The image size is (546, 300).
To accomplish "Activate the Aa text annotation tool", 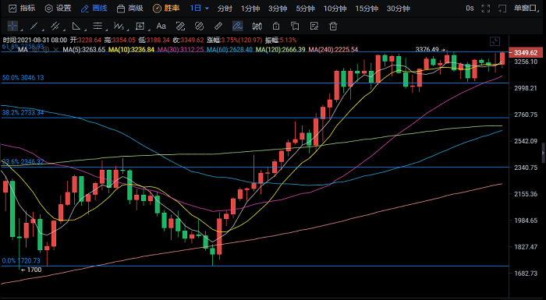I will point(161,26).
